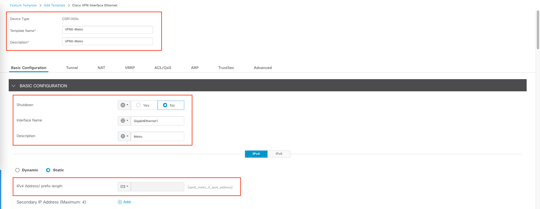This screenshot has height=209, width=540.
Task: Select Yes for Shutdown
Action: (139, 105)
